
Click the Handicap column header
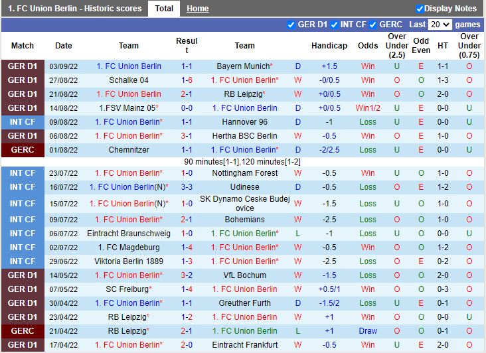pyautogui.click(x=329, y=46)
